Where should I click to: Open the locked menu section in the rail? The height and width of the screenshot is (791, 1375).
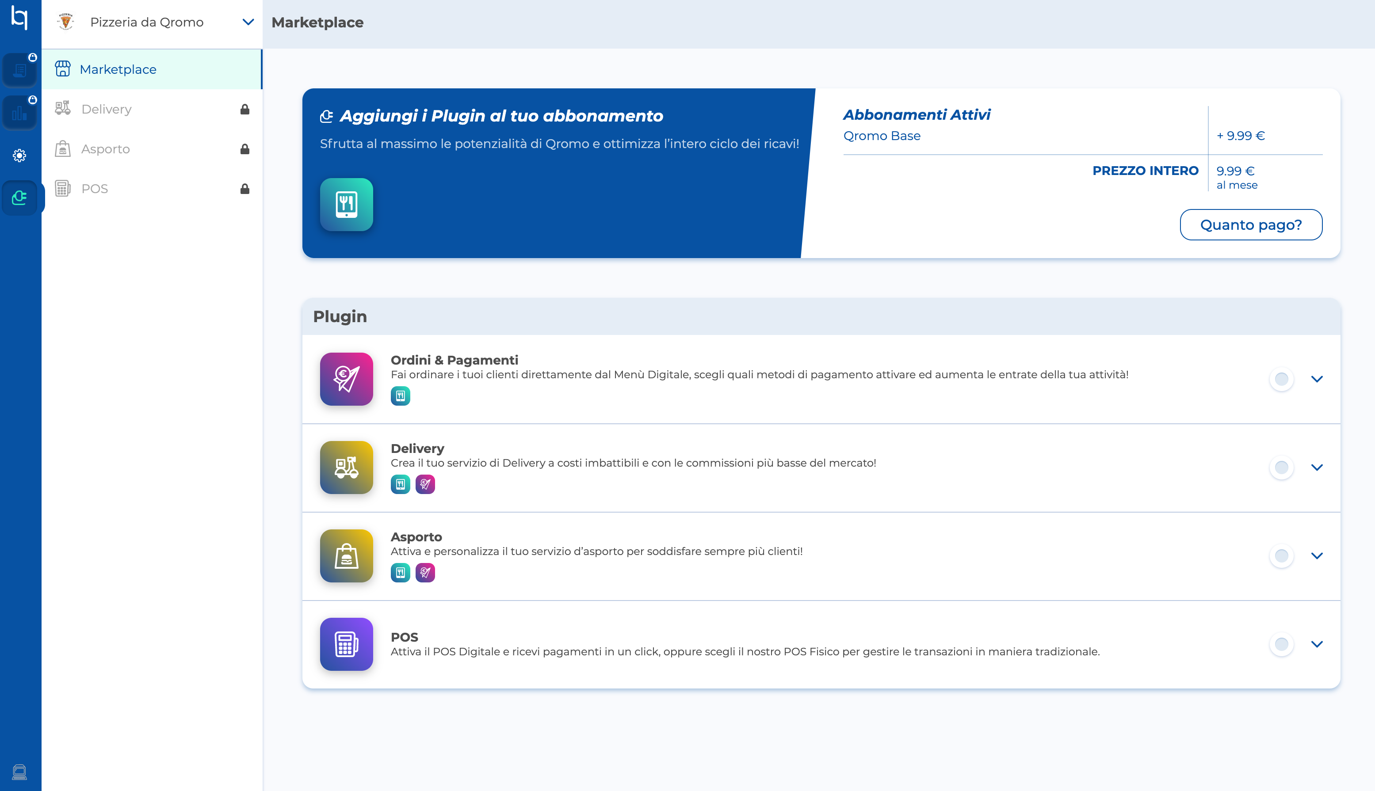coord(19,70)
